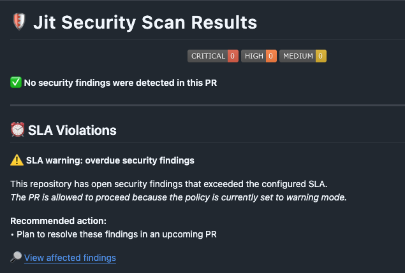The width and height of the screenshot is (405, 273).
Task: Click the Recommended action label
Action: (x=59, y=221)
